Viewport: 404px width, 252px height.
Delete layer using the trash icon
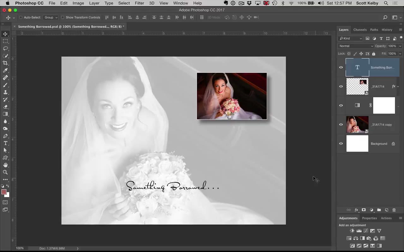[394, 210]
